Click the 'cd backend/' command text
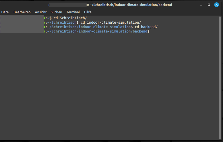223x142 pixels. [146, 27]
